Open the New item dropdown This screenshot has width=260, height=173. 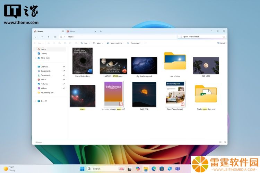(39, 43)
